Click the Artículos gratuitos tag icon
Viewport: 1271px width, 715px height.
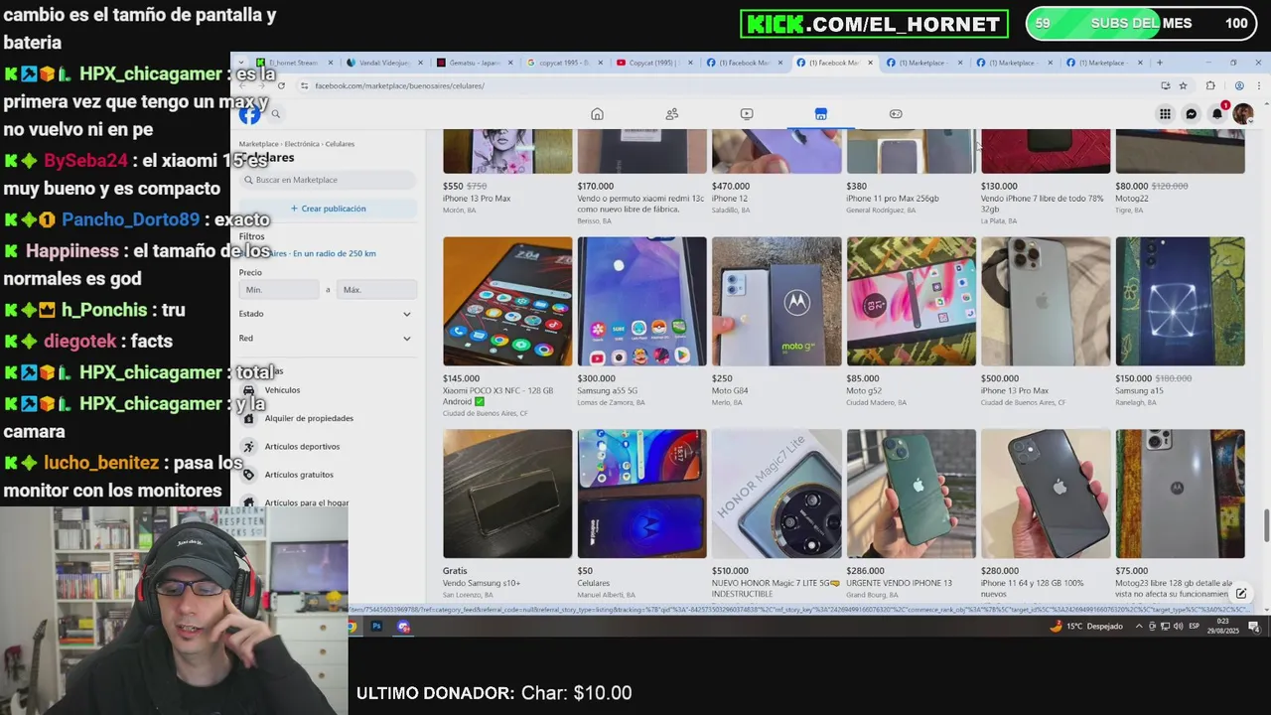tap(248, 475)
